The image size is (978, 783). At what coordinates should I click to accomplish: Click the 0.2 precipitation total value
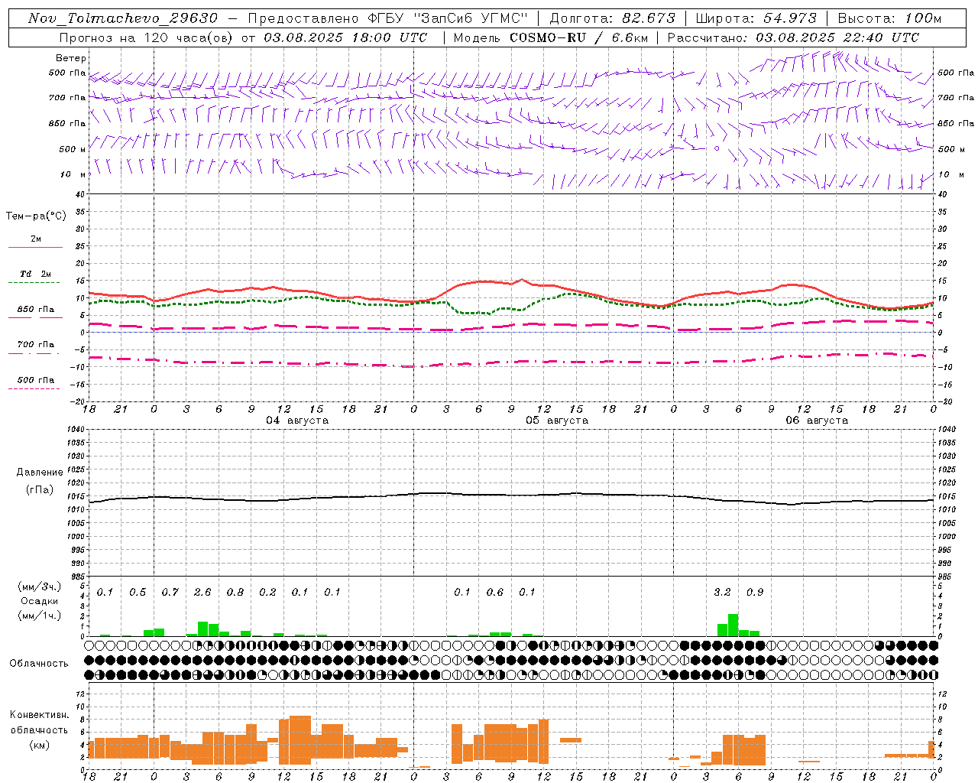coord(267,593)
